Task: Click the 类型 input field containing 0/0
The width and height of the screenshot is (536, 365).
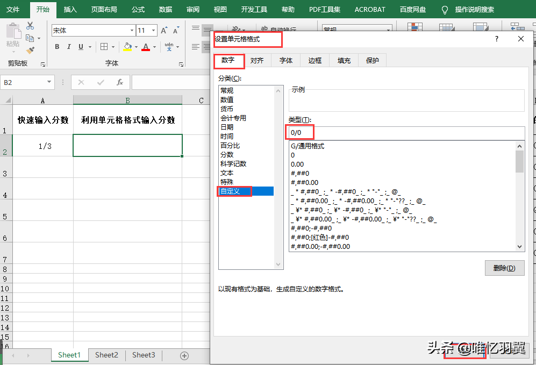Action: [x=406, y=133]
